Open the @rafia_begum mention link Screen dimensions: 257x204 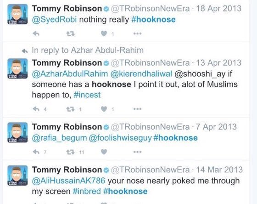point(59,138)
